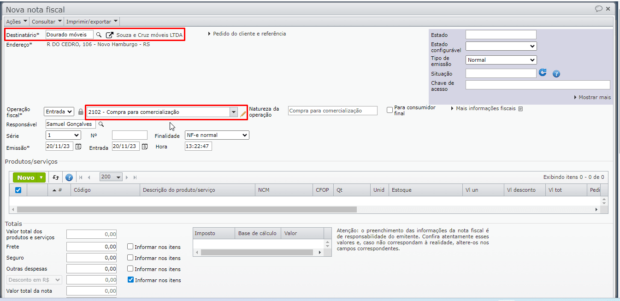This screenshot has height=301, width=620.
Task: Click the pencil edit icon for operação fiscal
Action: pyautogui.click(x=243, y=113)
